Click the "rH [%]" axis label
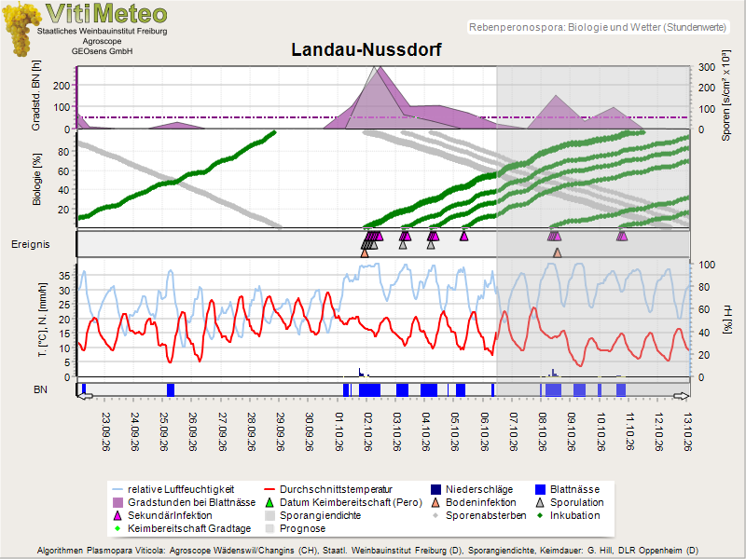 point(726,320)
